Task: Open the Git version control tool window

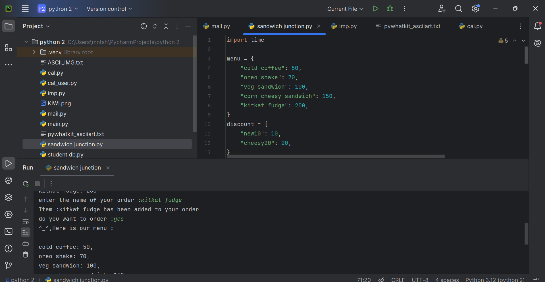Action: tap(9, 266)
